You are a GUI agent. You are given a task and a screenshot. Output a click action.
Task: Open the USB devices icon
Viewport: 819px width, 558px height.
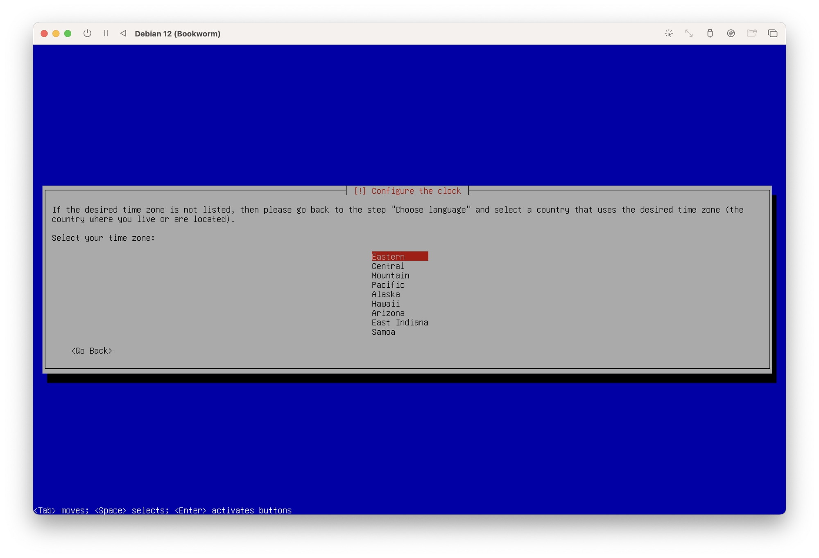710,34
